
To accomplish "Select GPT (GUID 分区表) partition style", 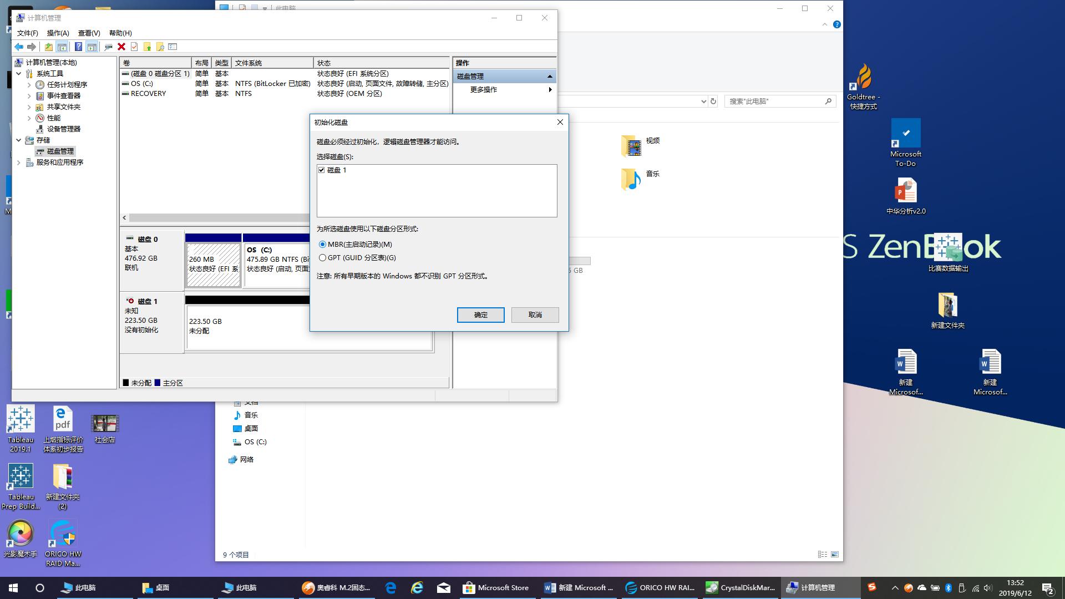I will pos(322,258).
